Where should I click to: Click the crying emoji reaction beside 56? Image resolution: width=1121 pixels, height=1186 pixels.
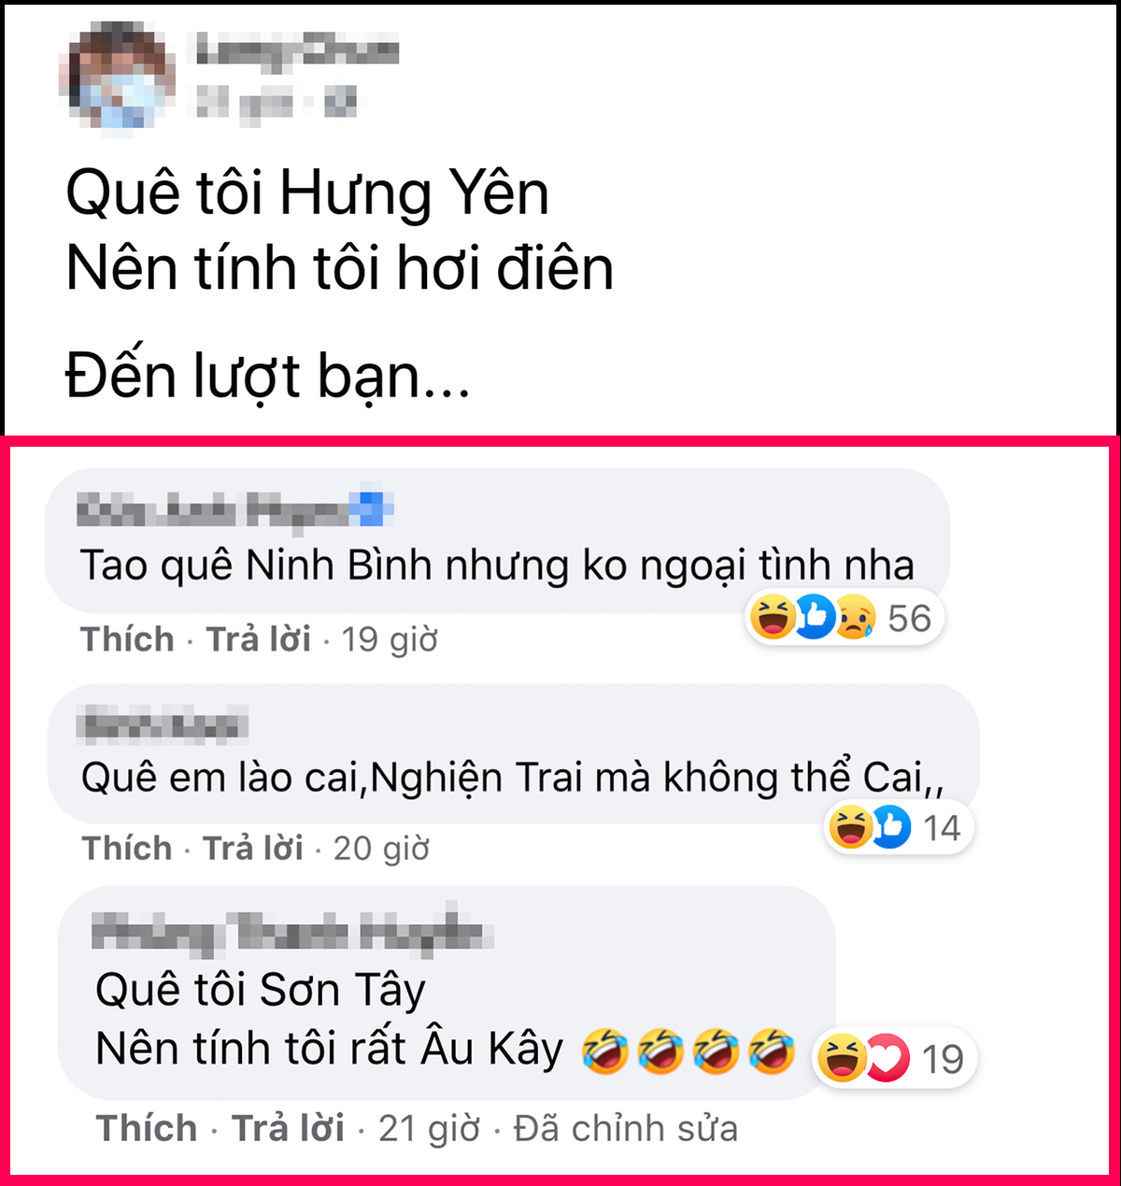855,617
